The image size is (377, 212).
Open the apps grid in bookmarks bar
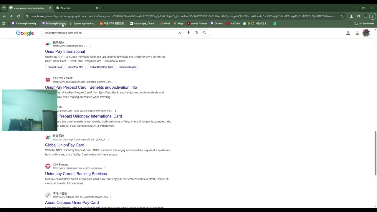point(4,24)
